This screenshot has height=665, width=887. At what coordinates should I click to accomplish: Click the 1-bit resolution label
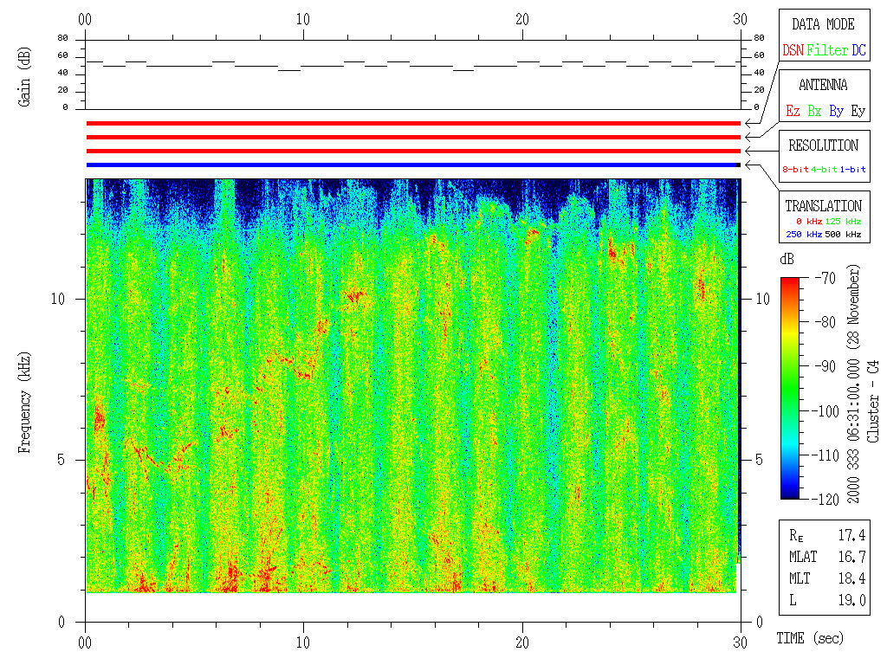[853, 170]
